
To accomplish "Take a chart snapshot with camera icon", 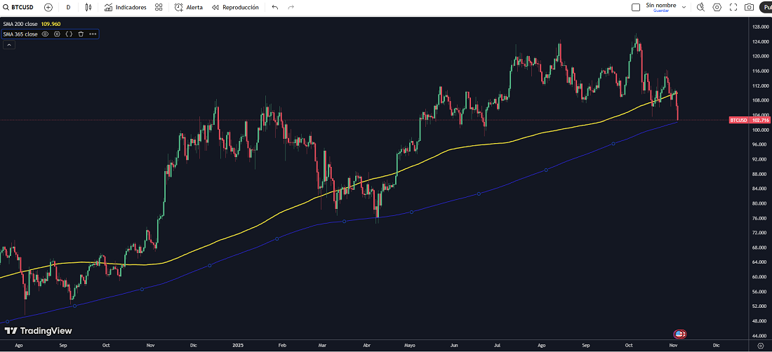I will pos(750,7).
